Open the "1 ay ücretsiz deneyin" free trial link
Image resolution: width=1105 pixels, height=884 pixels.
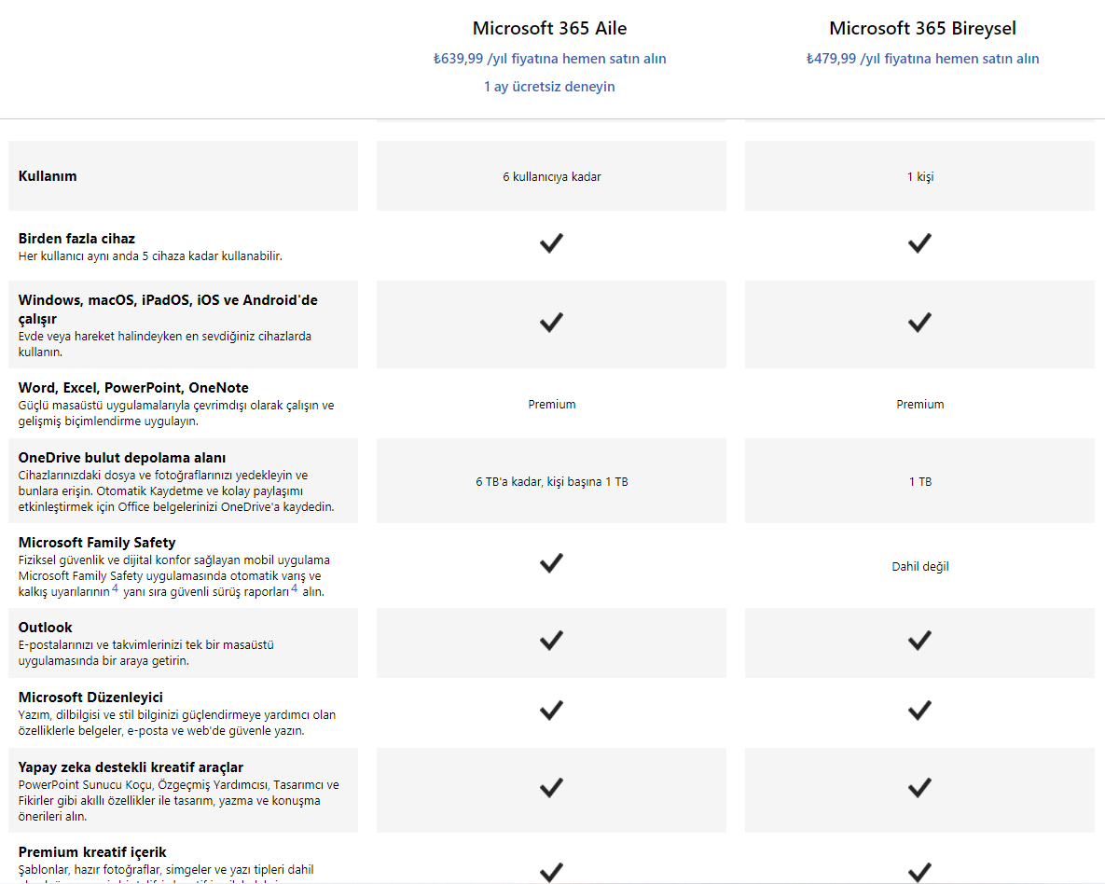point(549,87)
